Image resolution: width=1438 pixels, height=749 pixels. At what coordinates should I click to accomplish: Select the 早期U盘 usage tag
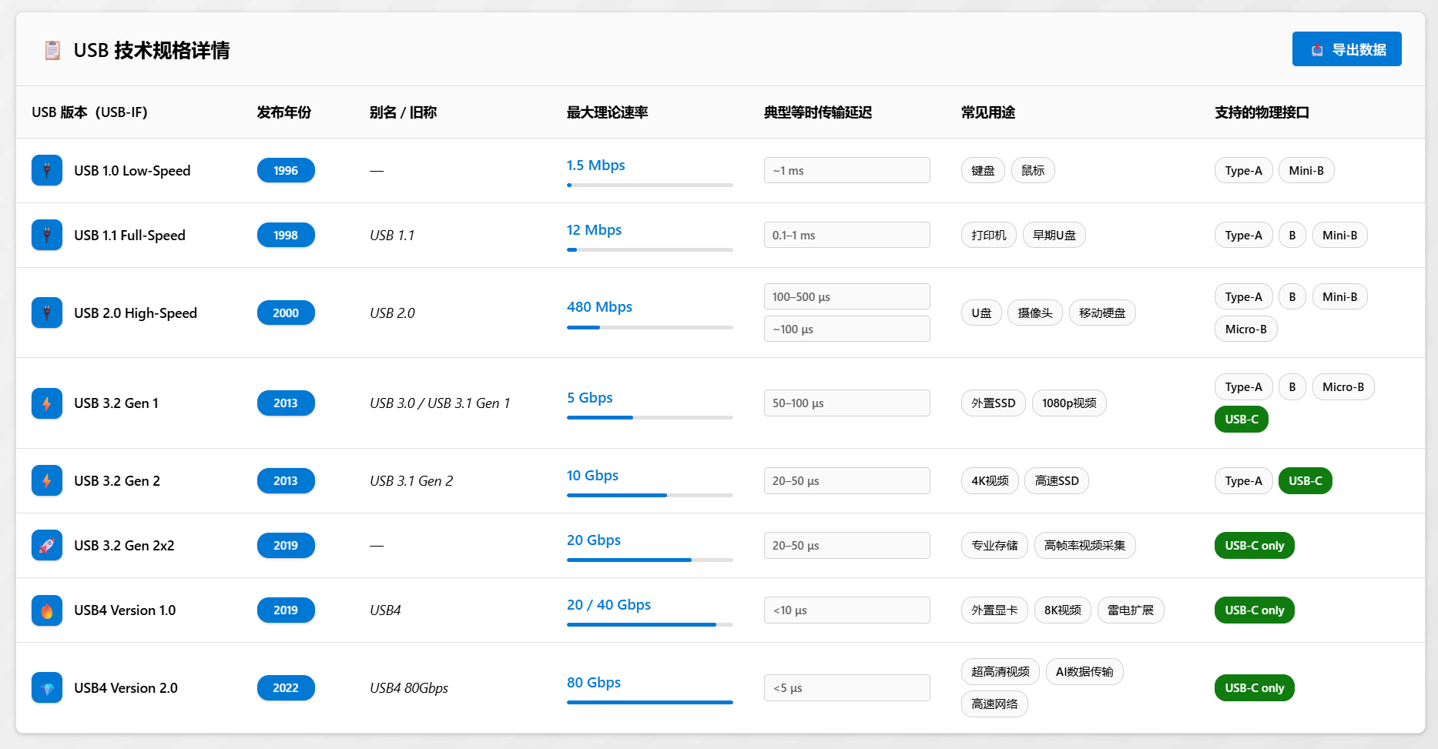pyautogui.click(x=1054, y=235)
